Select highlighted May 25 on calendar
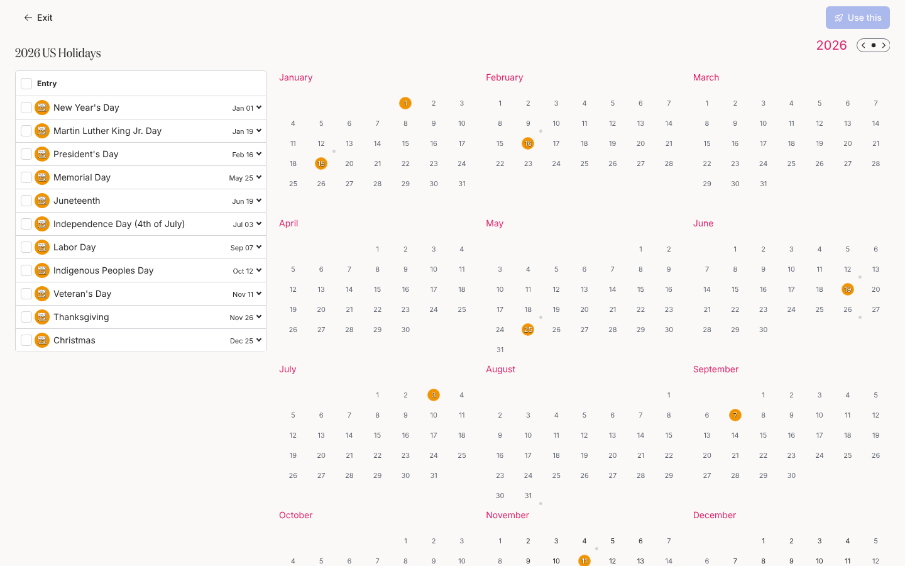The width and height of the screenshot is (905, 566). pyautogui.click(x=528, y=330)
